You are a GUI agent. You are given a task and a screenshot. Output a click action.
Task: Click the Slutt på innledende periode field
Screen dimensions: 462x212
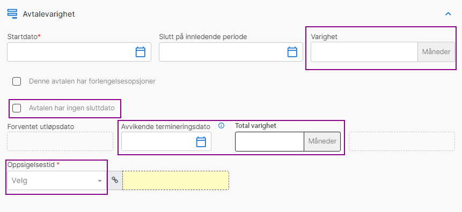pyautogui.click(x=231, y=52)
